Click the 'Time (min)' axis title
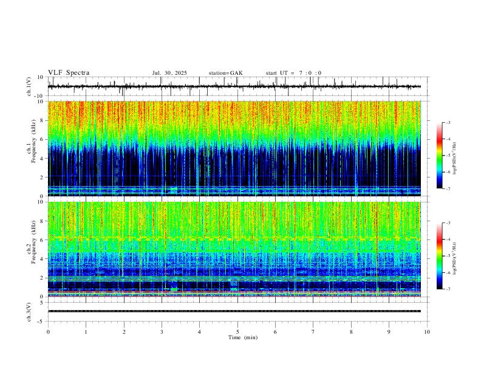The image size is (481, 372). [x=243, y=337]
